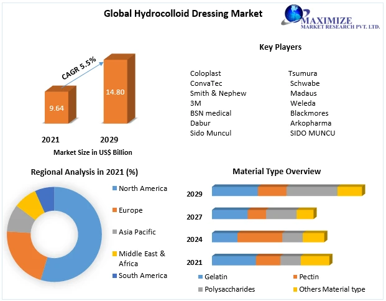
Task: Click the North America legend color square
Action: click(114, 188)
